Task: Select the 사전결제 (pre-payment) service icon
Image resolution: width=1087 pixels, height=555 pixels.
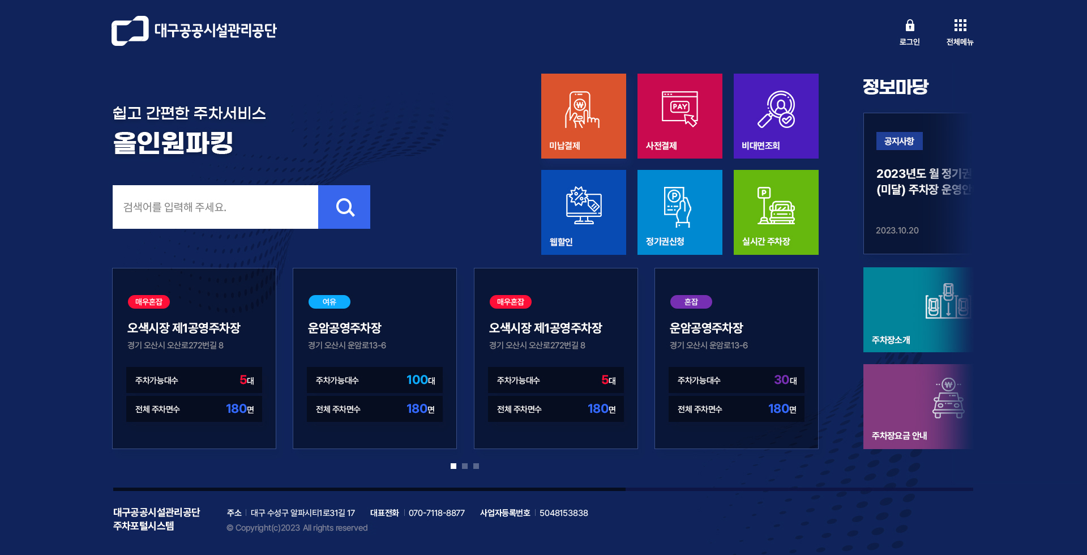Action: pyautogui.click(x=679, y=116)
